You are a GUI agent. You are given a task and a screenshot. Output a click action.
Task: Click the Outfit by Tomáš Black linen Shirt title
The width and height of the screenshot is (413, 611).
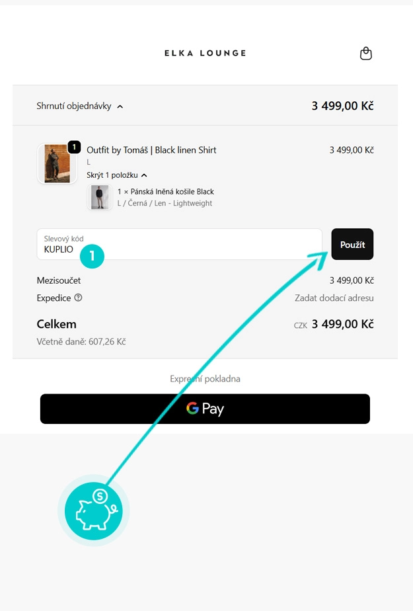(x=151, y=150)
